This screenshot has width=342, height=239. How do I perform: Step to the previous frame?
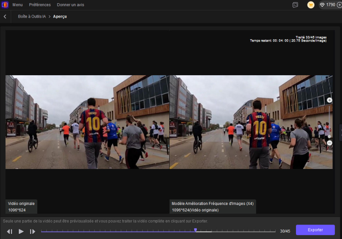pos(9,231)
